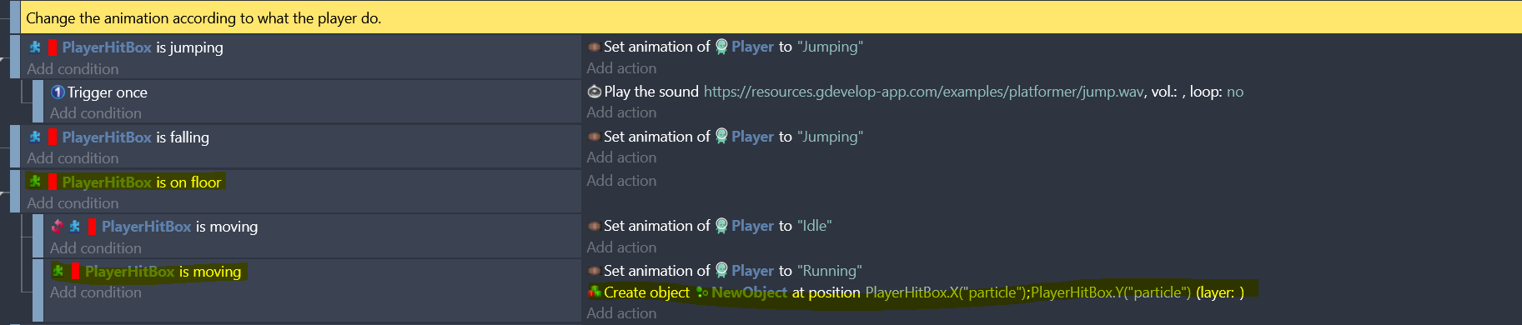Image resolution: width=1522 pixels, height=325 pixels.
Task: Click the NewObject particle icon
Action: click(x=702, y=292)
